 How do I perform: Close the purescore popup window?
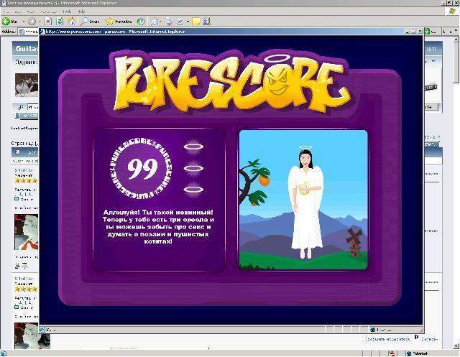420,32
